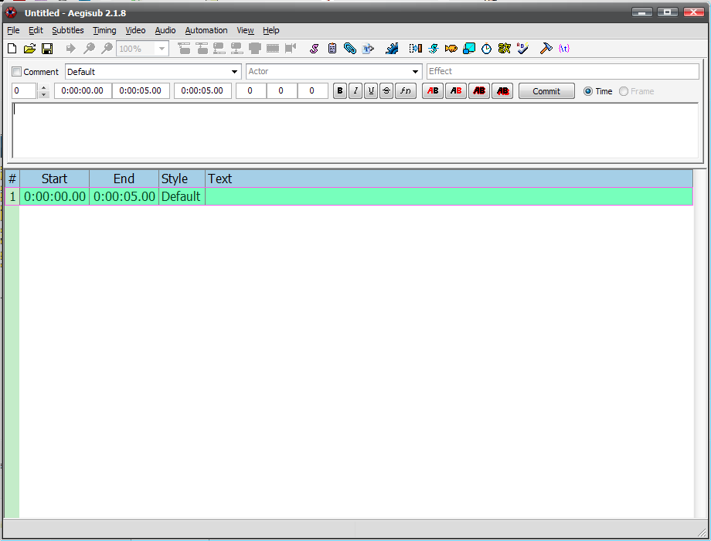Image resolution: width=711 pixels, height=541 pixels.
Task: Pick secondary color with second AB button
Action: 456,90
